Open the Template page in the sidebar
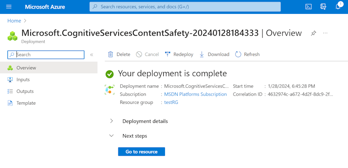The width and height of the screenshot is (348, 168). point(26,103)
